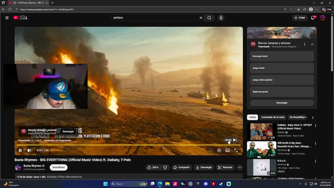Click Descargar below the video title
This screenshot has height=188, width=334.
[204, 167]
